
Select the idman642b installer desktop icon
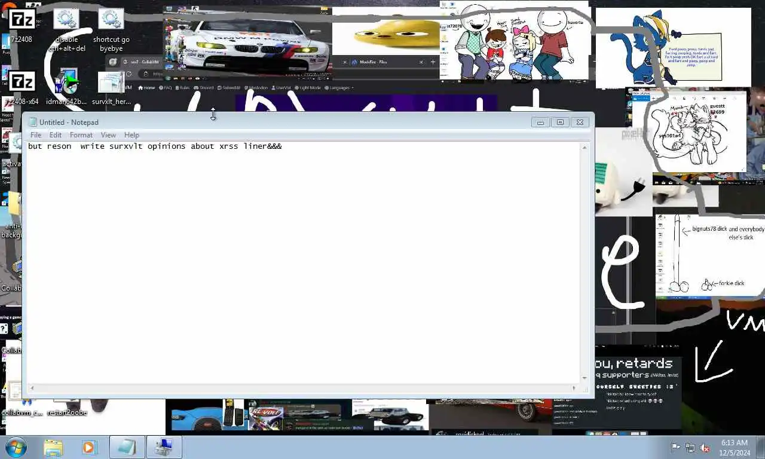[66, 88]
